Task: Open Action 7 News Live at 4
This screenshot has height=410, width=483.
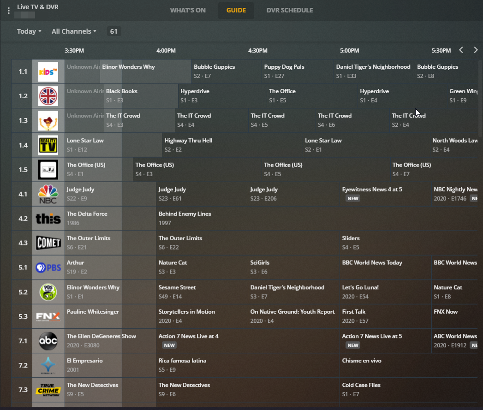Action: 248,341
